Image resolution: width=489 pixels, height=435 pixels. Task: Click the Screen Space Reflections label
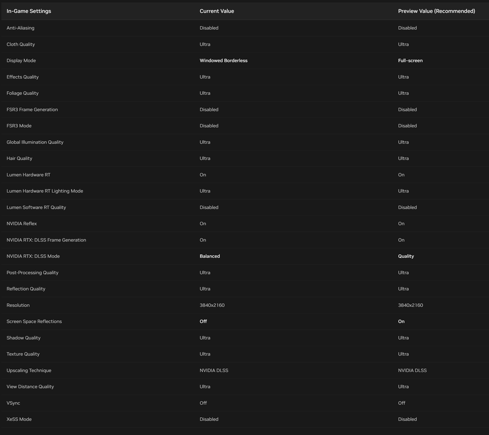[x=34, y=322]
